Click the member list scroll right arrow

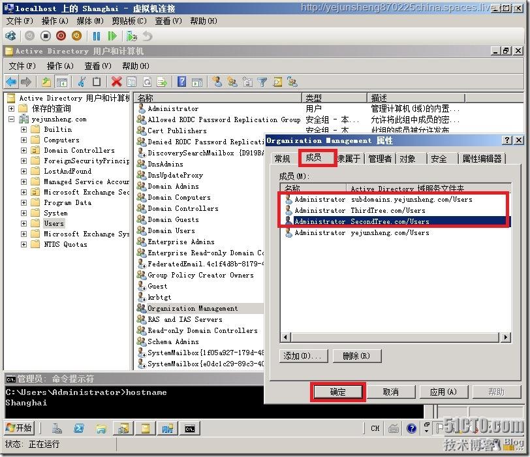[x=505, y=337]
